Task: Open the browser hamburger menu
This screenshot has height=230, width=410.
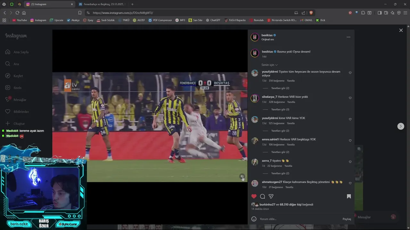Action: tap(406, 13)
